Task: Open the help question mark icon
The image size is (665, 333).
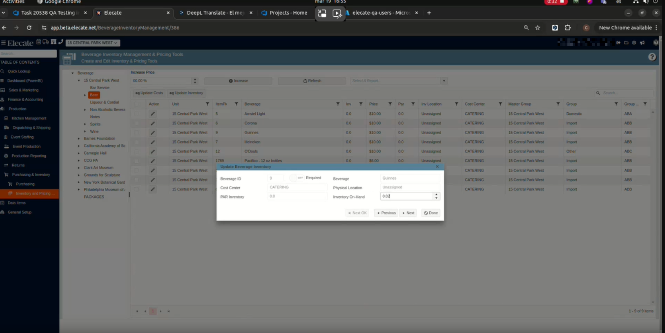Action: (x=652, y=57)
